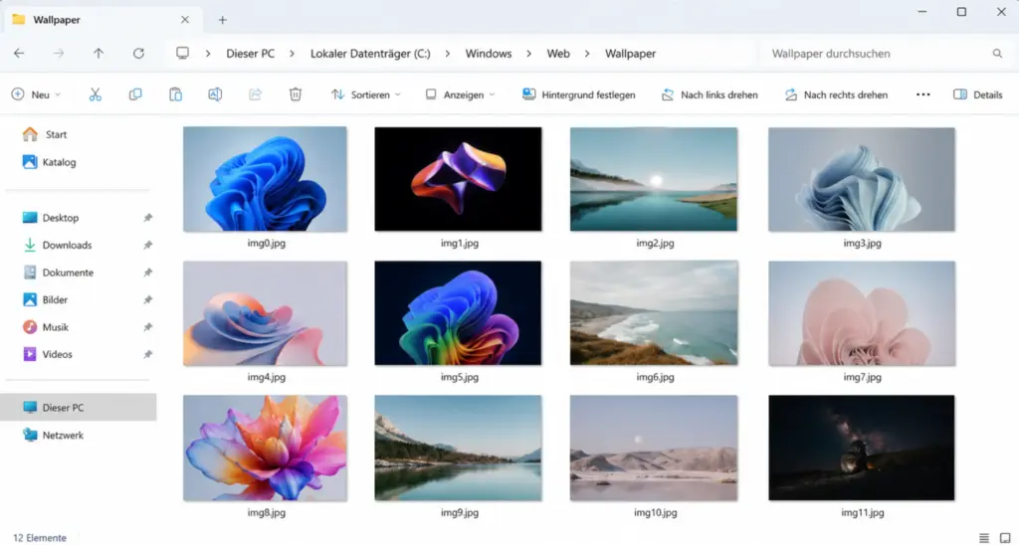Click the forward navigation arrow
1019x545 pixels.
coord(59,54)
